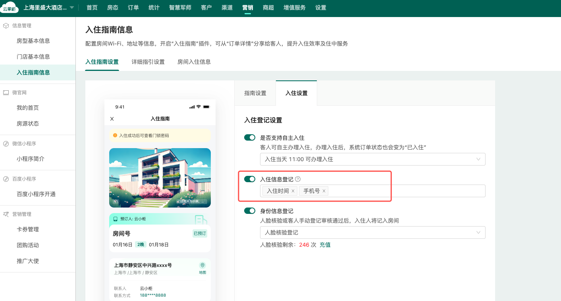This screenshot has width=561, height=301.
Task: Click the 微官网 monitor icon
Action: [x=6, y=92]
